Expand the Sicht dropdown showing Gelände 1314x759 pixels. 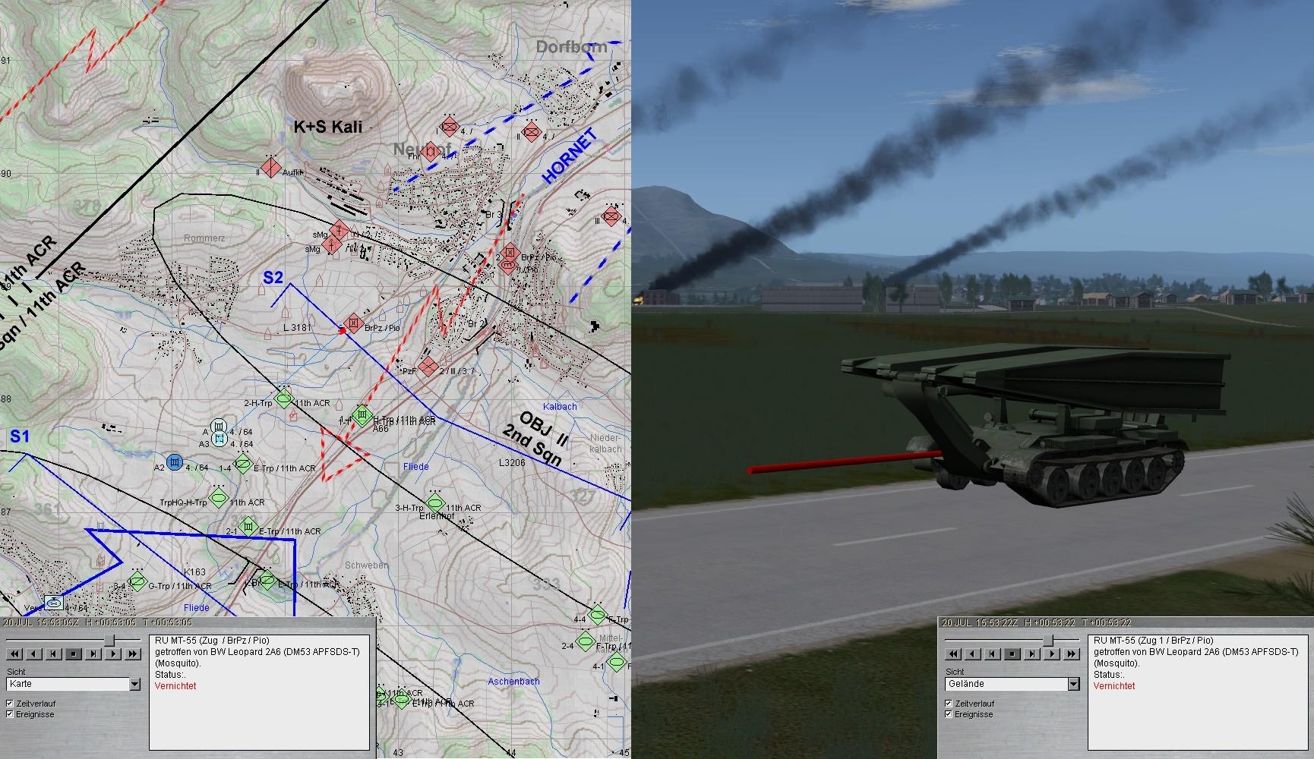coord(1073,685)
